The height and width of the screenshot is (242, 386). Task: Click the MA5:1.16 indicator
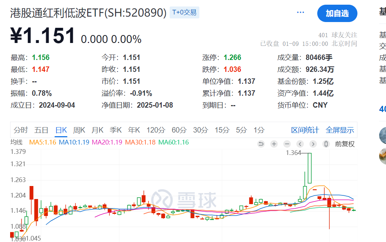click(43, 142)
